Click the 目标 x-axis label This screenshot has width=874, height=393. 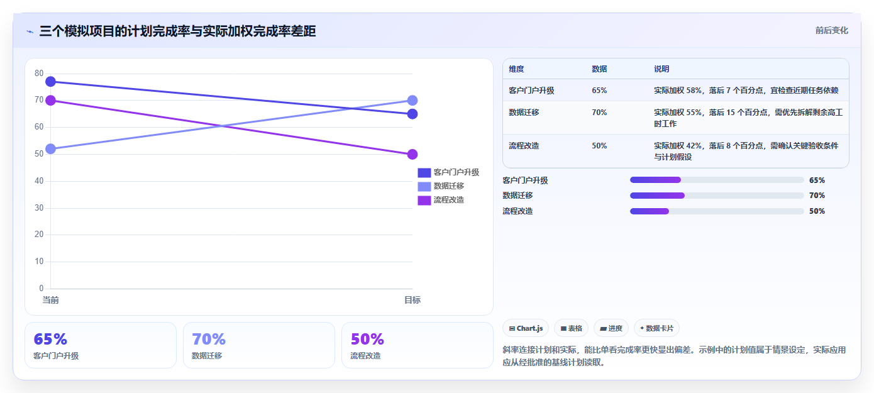click(x=412, y=301)
